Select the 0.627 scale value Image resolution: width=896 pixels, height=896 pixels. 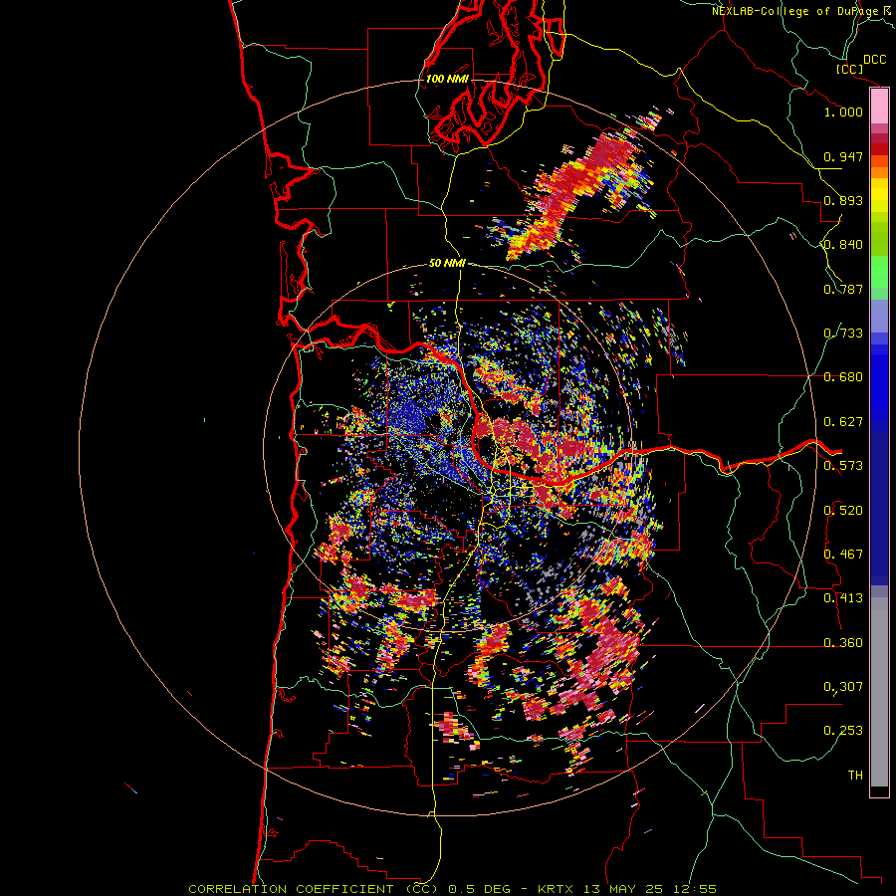[x=843, y=422]
